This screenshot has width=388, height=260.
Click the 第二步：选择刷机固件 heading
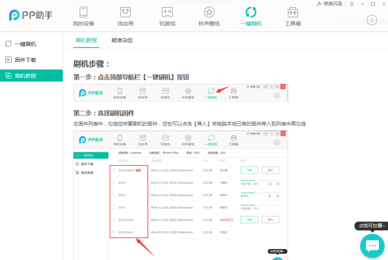103,114
